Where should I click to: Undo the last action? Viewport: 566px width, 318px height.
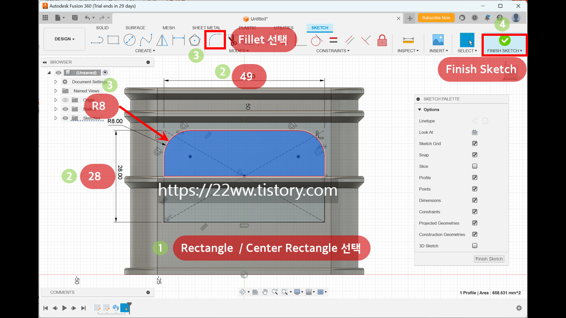click(x=87, y=18)
